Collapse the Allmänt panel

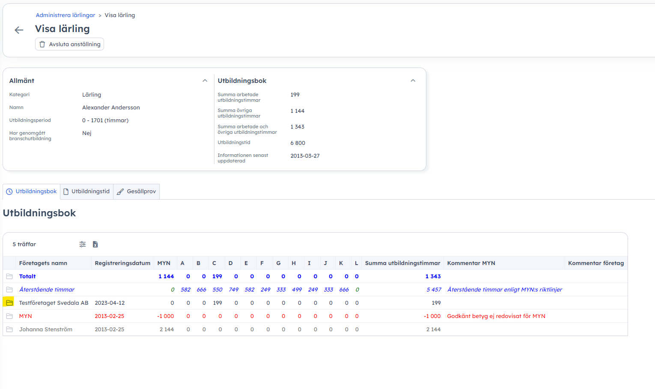205,81
